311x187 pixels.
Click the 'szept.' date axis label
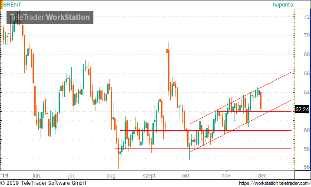(x=150, y=176)
